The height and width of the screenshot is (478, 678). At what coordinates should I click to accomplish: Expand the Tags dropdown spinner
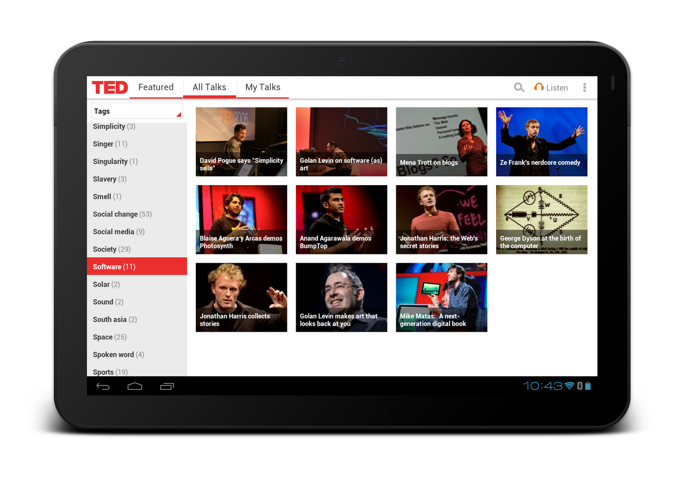tap(137, 111)
